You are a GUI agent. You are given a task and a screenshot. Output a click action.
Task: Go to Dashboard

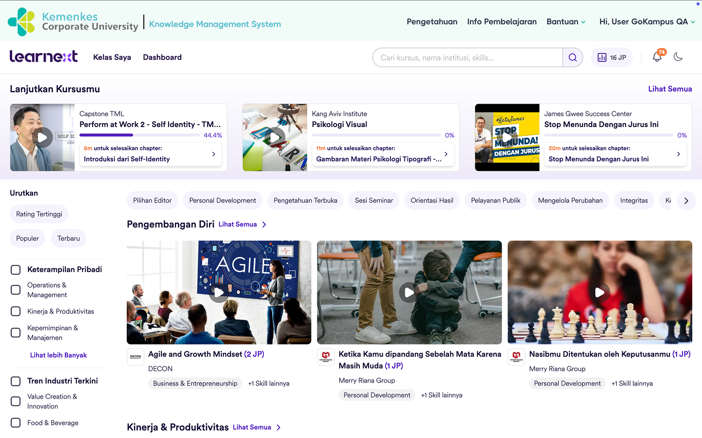(x=162, y=57)
